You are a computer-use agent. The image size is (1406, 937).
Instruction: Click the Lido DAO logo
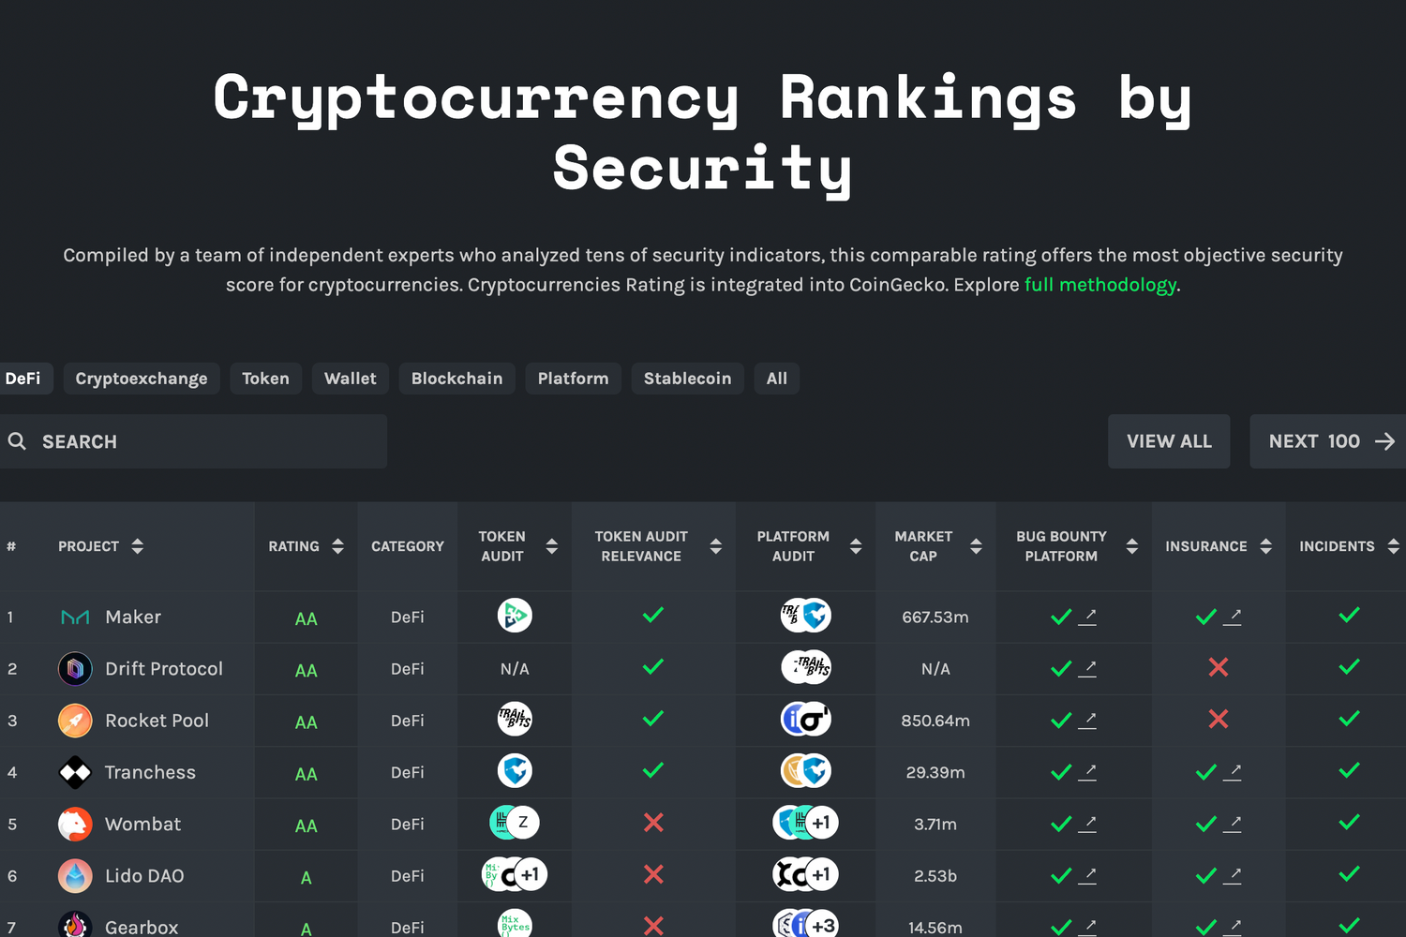(75, 875)
